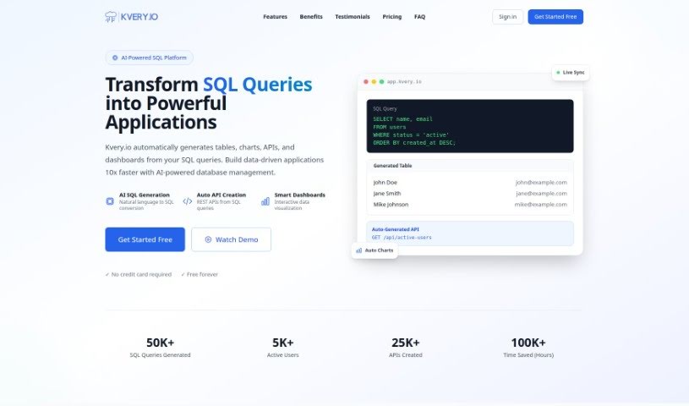Click the red dot in mock browser window
Screen dimensions: 689x406
tap(365, 81)
